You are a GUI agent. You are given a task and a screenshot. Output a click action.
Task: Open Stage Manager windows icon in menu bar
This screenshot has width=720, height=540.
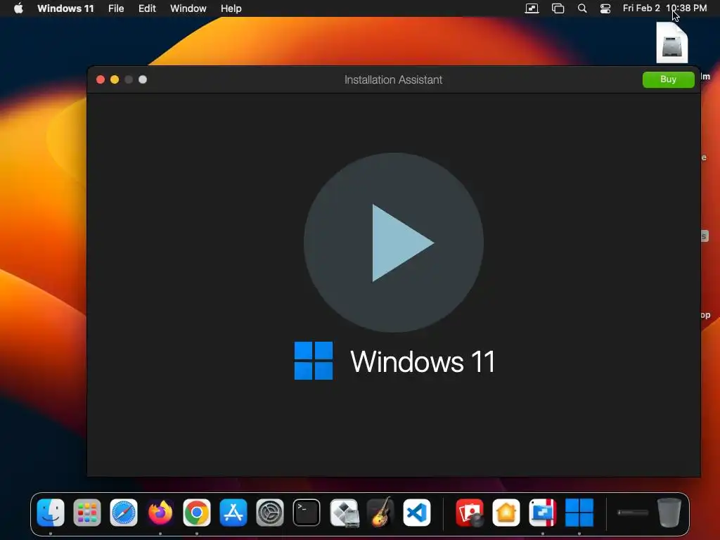(x=558, y=8)
